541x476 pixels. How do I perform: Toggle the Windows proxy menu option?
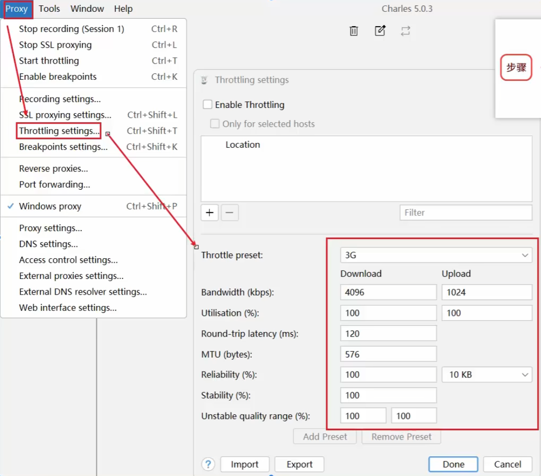pos(50,206)
